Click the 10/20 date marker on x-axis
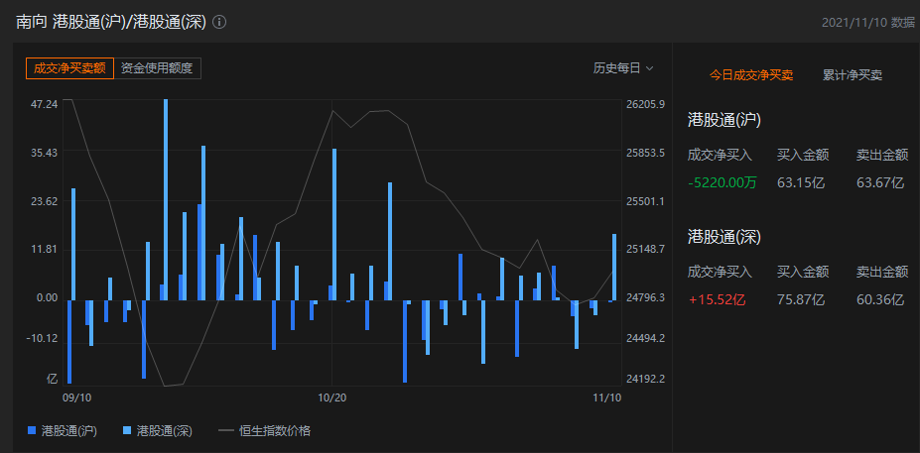 coord(332,397)
